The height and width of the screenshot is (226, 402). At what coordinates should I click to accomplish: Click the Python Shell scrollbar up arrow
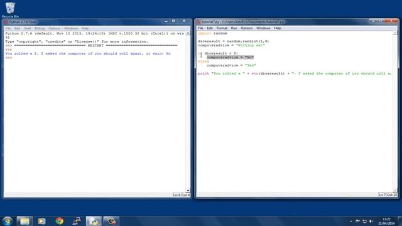[x=188, y=33]
